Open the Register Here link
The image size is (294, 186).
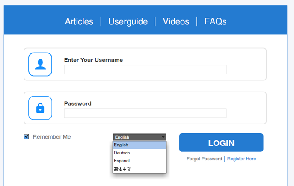pos(241,159)
